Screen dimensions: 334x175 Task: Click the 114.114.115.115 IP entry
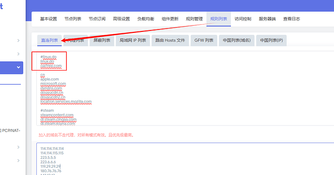click(52, 153)
